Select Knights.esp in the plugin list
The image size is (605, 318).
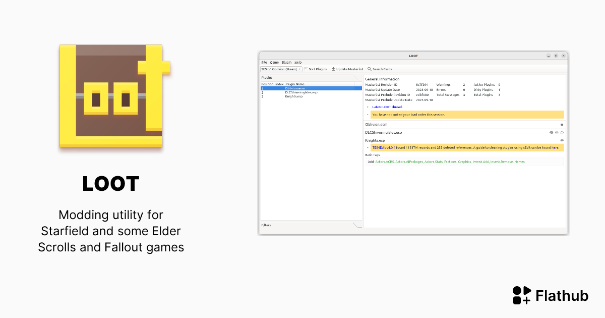click(x=293, y=96)
